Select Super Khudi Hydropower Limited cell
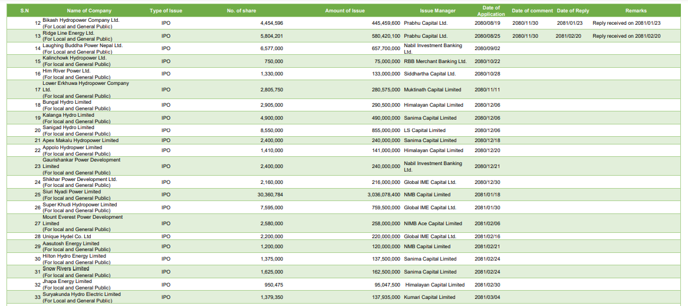Image resolution: width=688 pixels, height=306 pixels. click(x=80, y=208)
